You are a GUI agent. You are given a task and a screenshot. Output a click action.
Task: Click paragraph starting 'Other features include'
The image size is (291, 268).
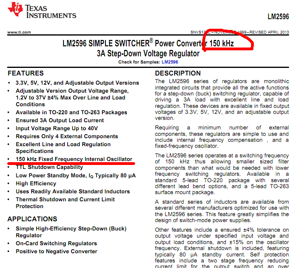pyautogui.click(x=222, y=247)
